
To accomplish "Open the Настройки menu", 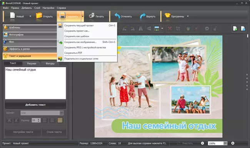I will click(48, 8).
